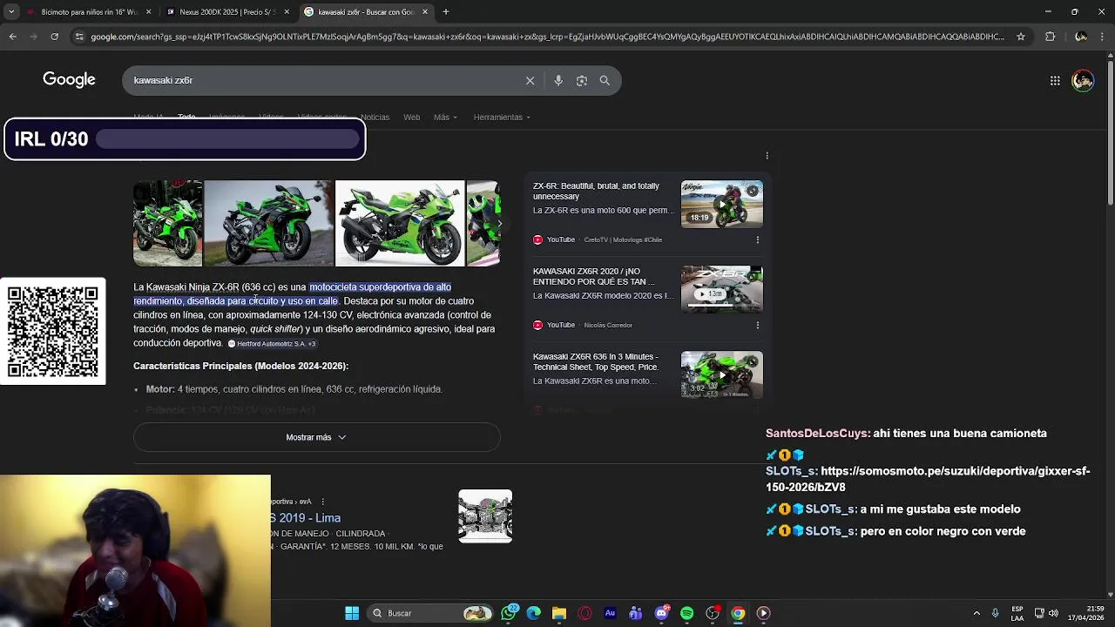
Task: Open WhatsApp from the taskbar
Action: click(510, 613)
